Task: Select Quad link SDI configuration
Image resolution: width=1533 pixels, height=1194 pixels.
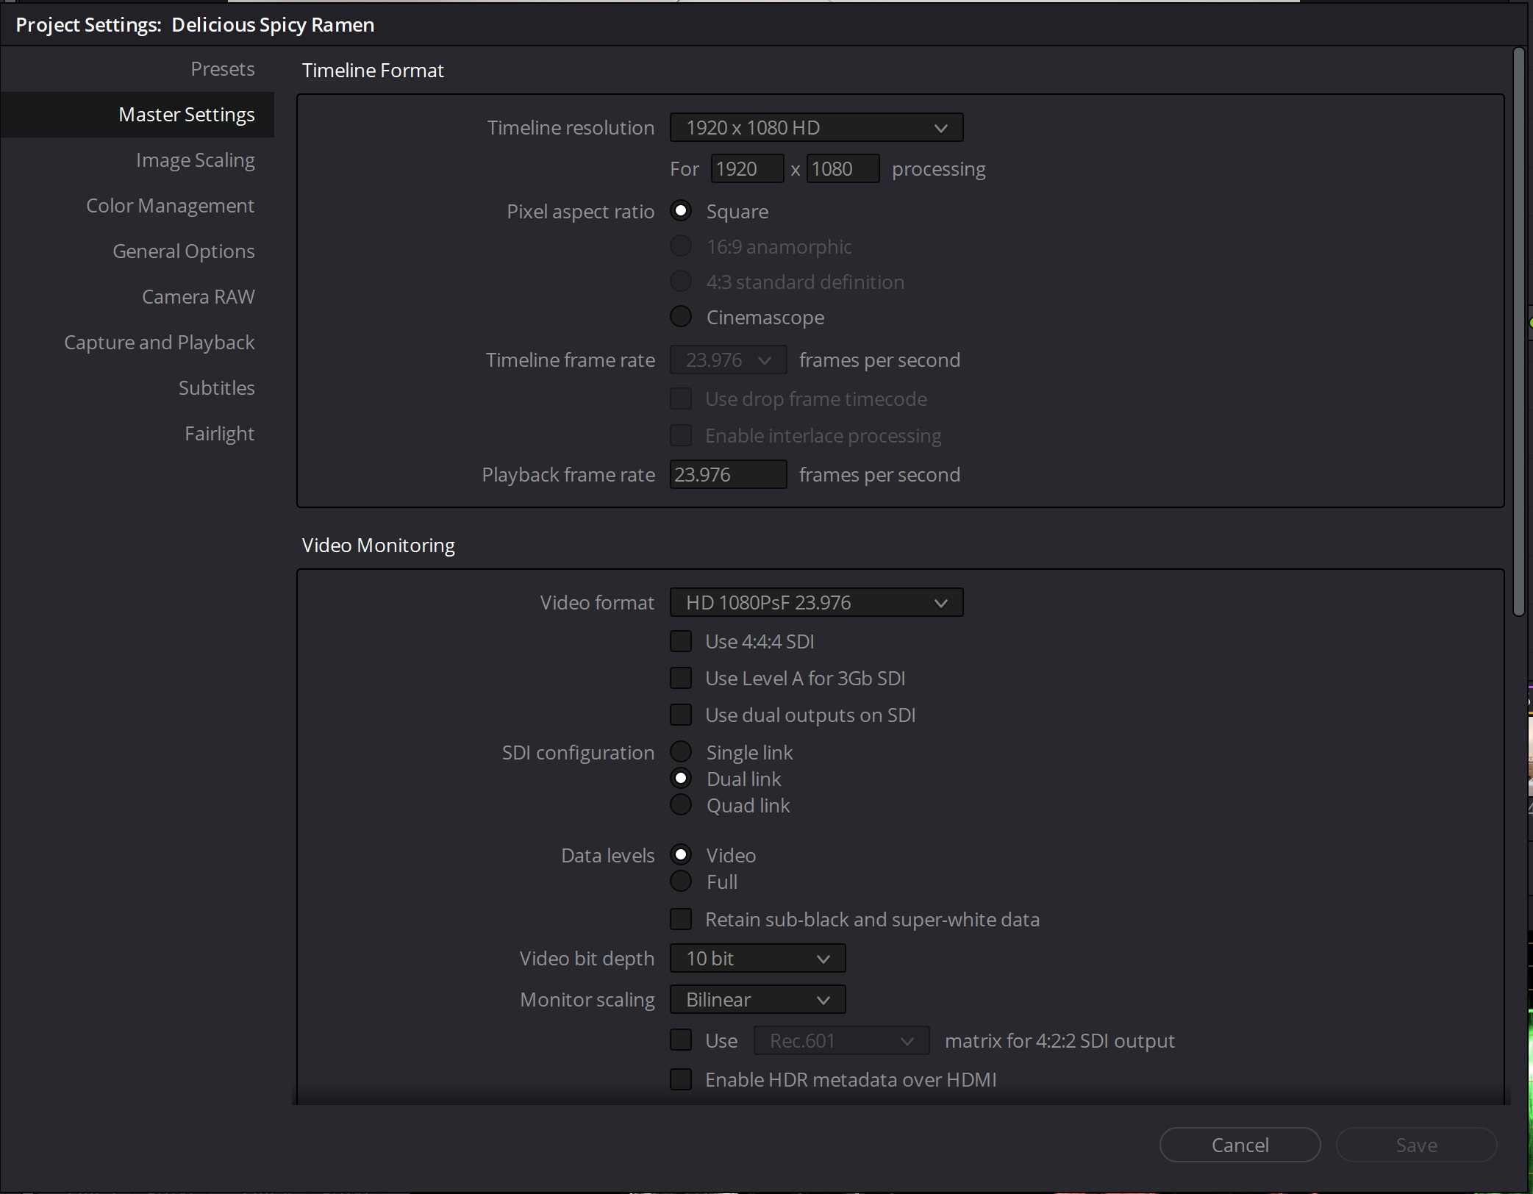Action: click(681, 806)
